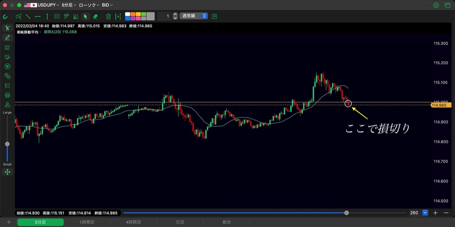The width and height of the screenshot is (455, 227).
Task: Click the printer icon in sidebar
Action: [7, 95]
